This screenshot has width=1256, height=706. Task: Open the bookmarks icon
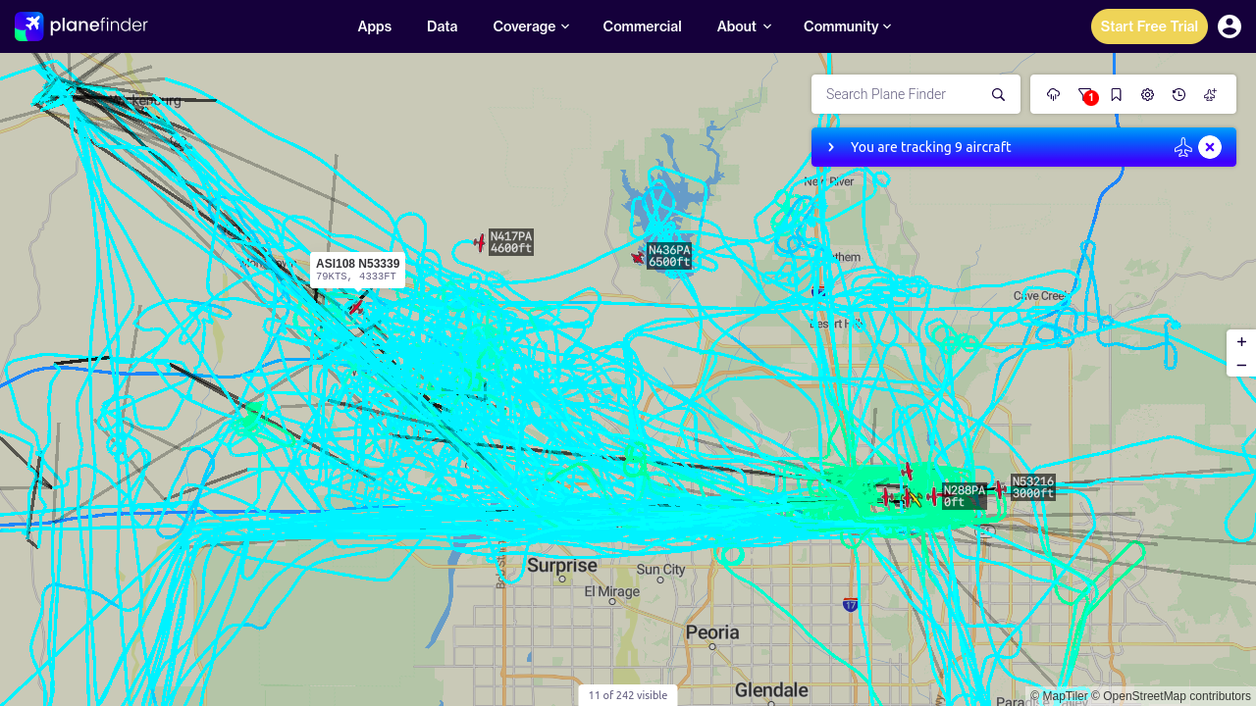click(1117, 94)
